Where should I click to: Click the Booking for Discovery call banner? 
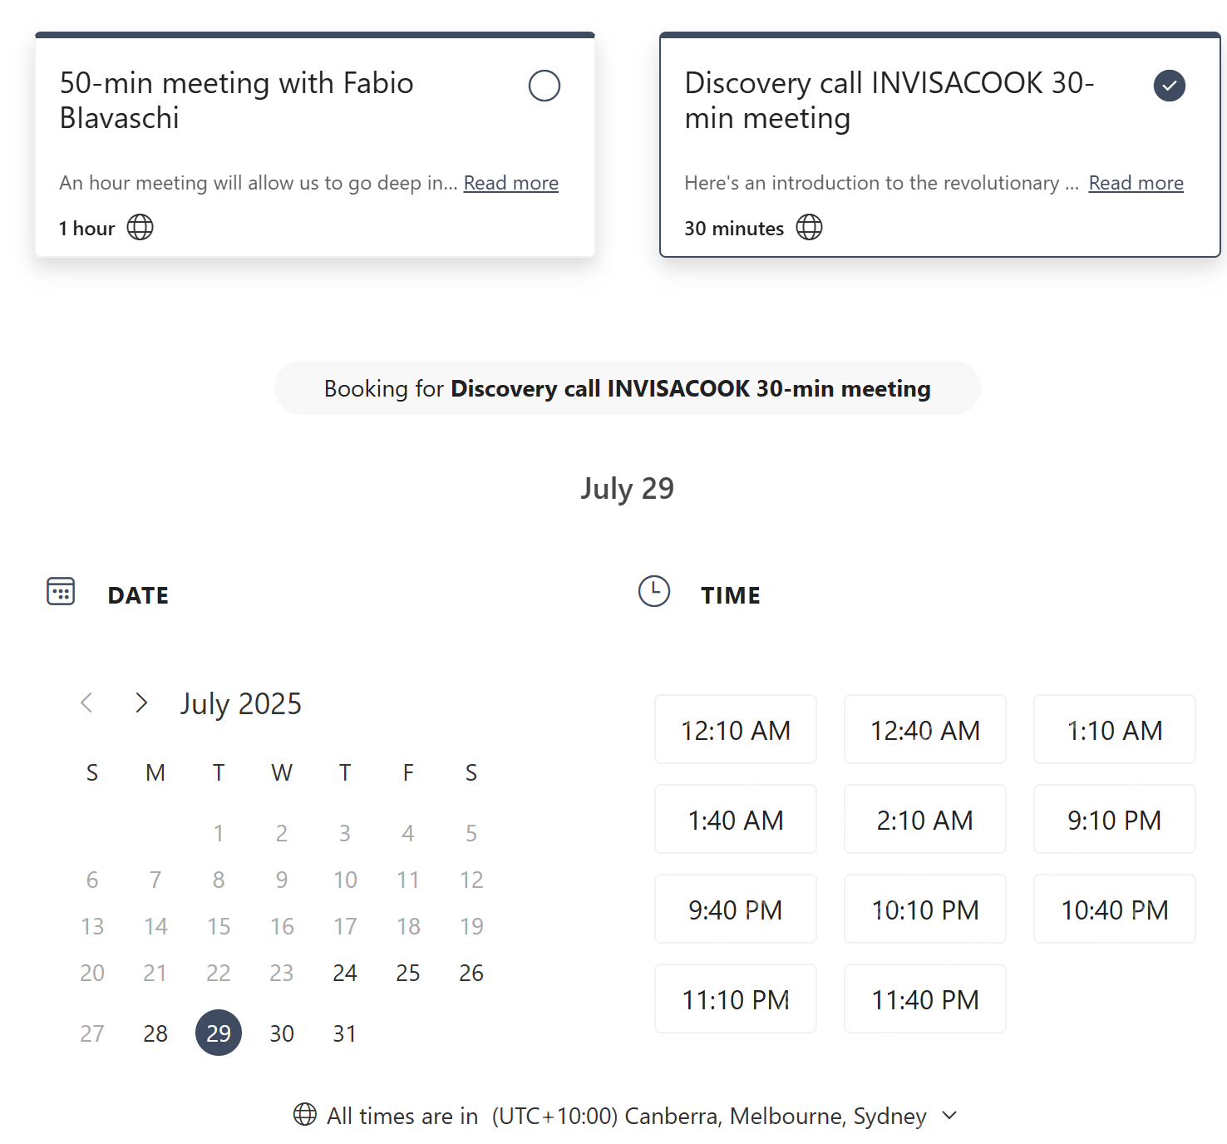(628, 388)
